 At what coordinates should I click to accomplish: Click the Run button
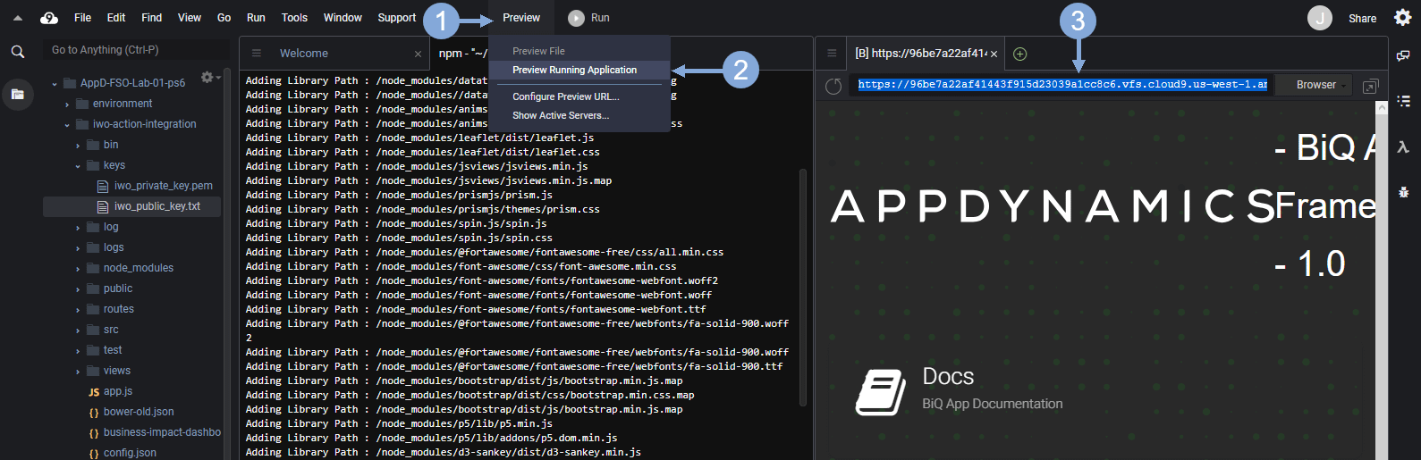589,18
